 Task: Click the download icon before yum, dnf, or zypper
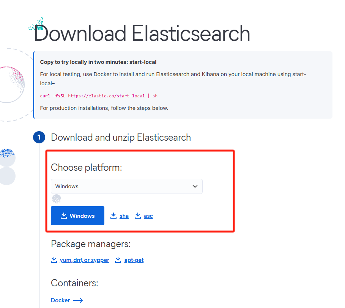click(x=54, y=260)
